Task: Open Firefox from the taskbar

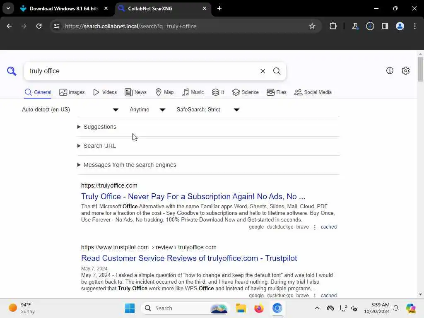Action: coord(259,308)
